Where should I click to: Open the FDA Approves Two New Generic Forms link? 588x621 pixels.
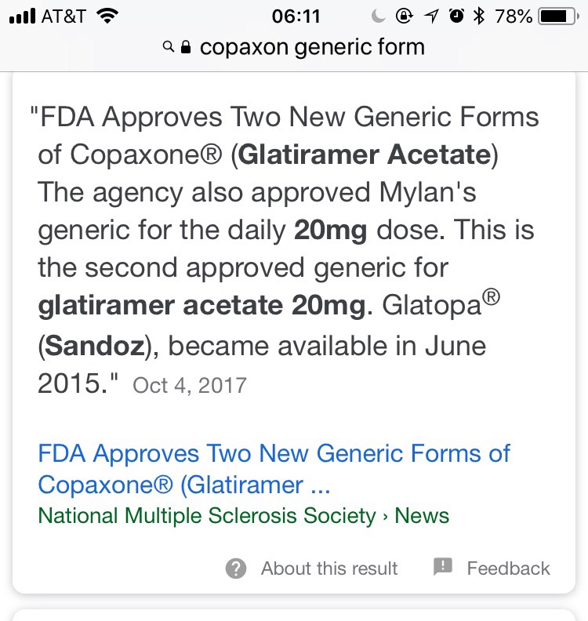274,469
